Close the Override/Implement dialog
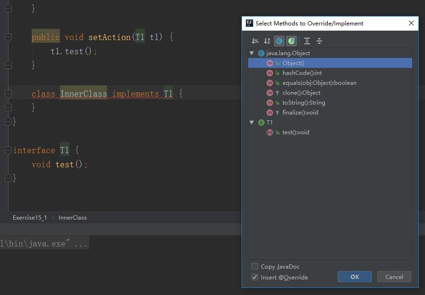 (411, 23)
